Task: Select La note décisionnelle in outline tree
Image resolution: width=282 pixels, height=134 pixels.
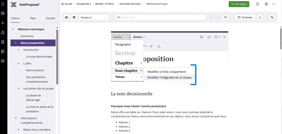Action: pos(39,57)
